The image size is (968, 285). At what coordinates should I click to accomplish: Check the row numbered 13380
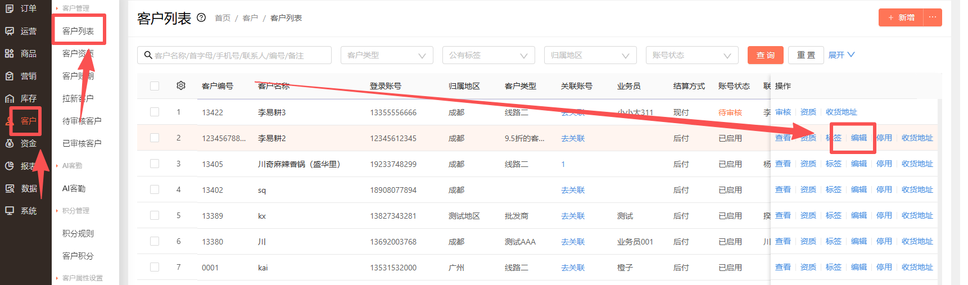[155, 241]
